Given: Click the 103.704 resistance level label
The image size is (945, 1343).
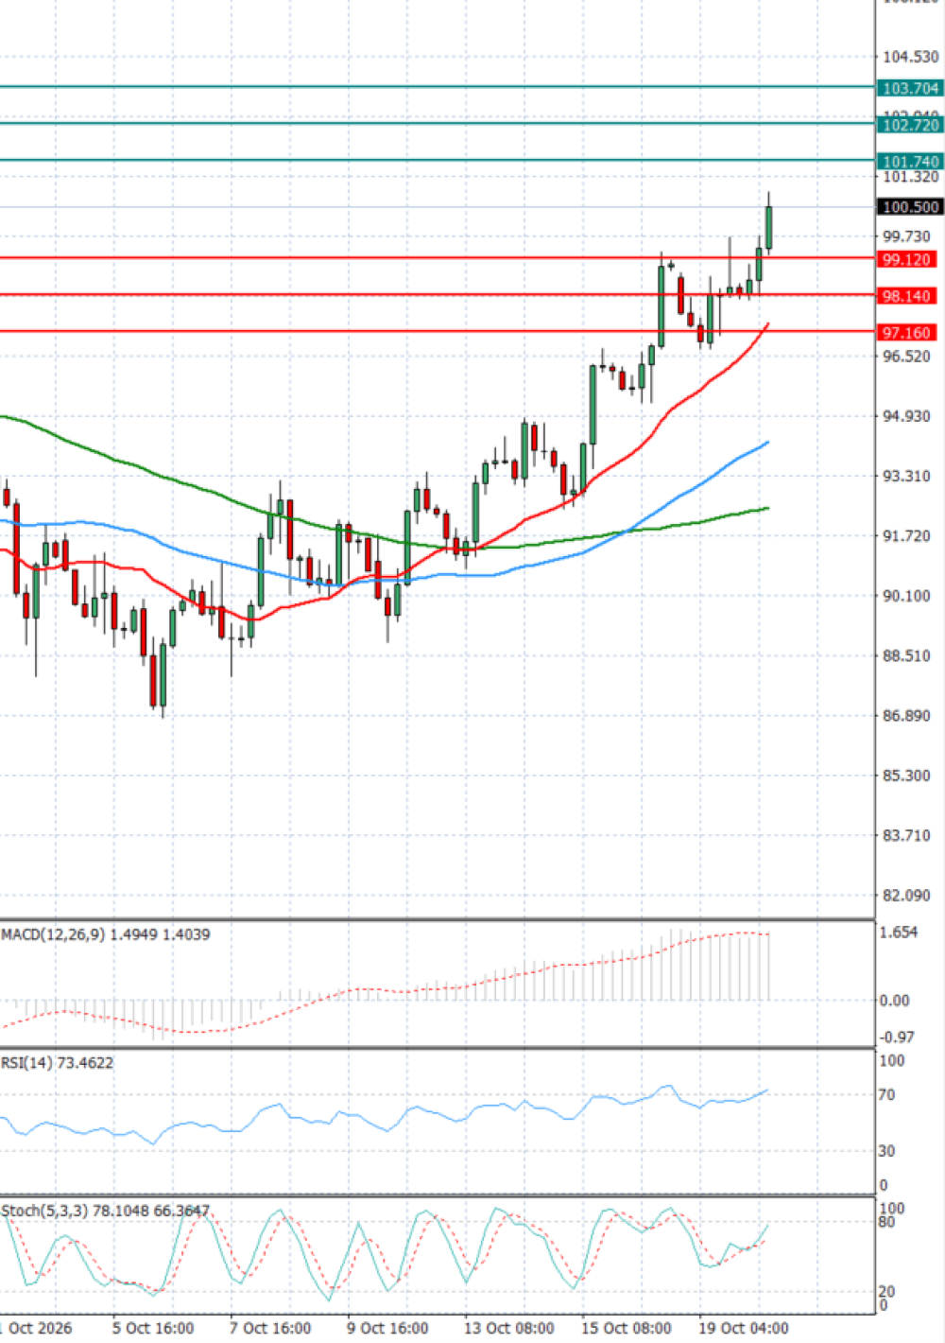Looking at the screenshot, I should pyautogui.click(x=910, y=88).
